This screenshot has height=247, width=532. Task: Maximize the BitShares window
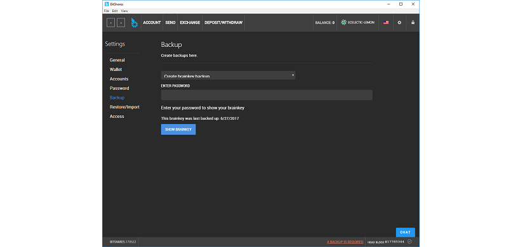tap(401, 4)
